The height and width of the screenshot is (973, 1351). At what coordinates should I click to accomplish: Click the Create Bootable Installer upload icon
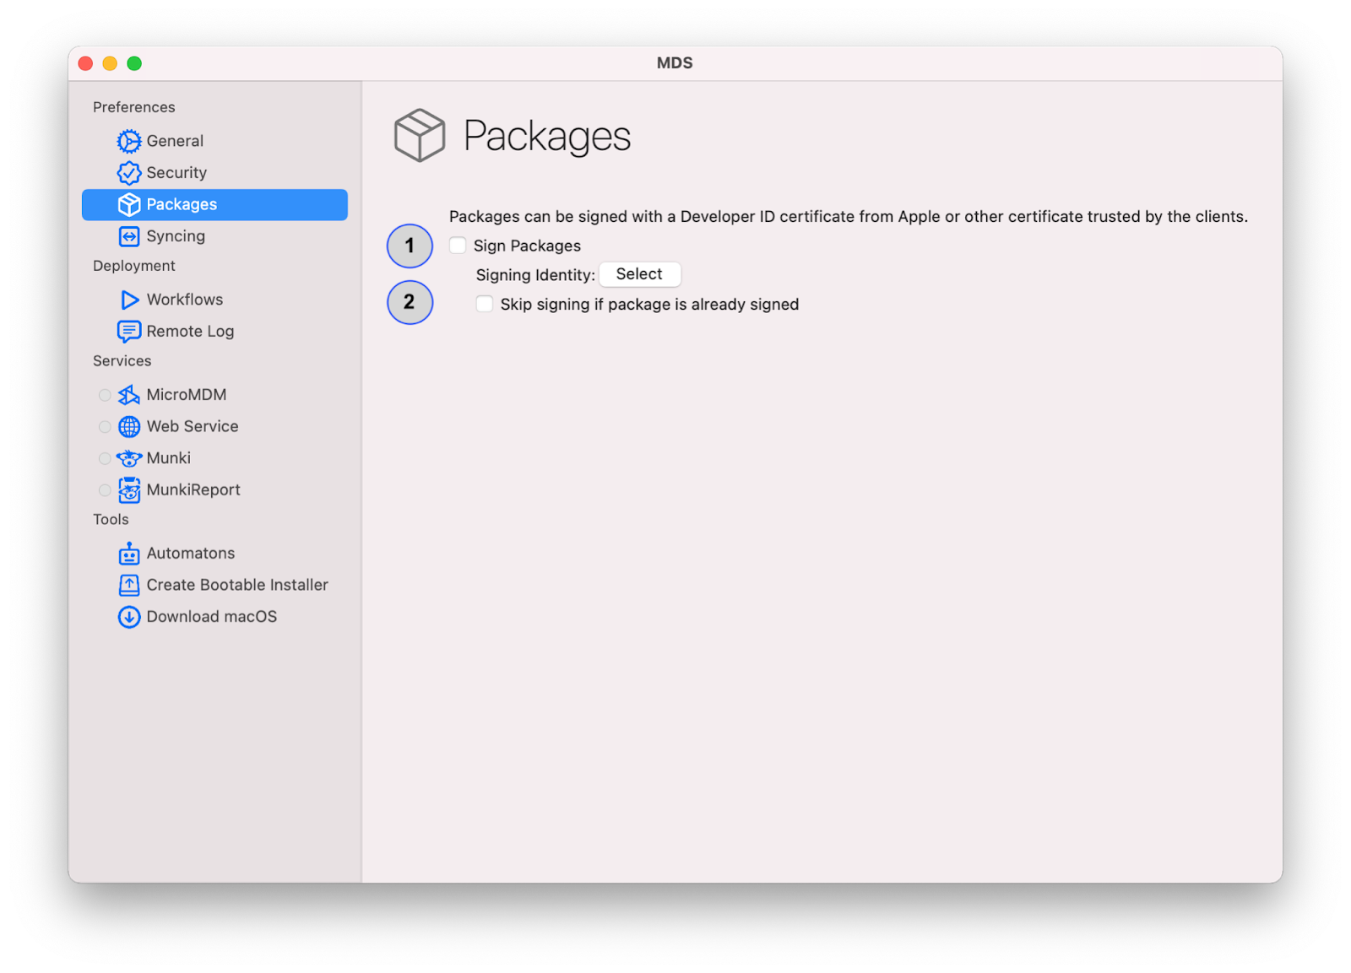coord(128,585)
